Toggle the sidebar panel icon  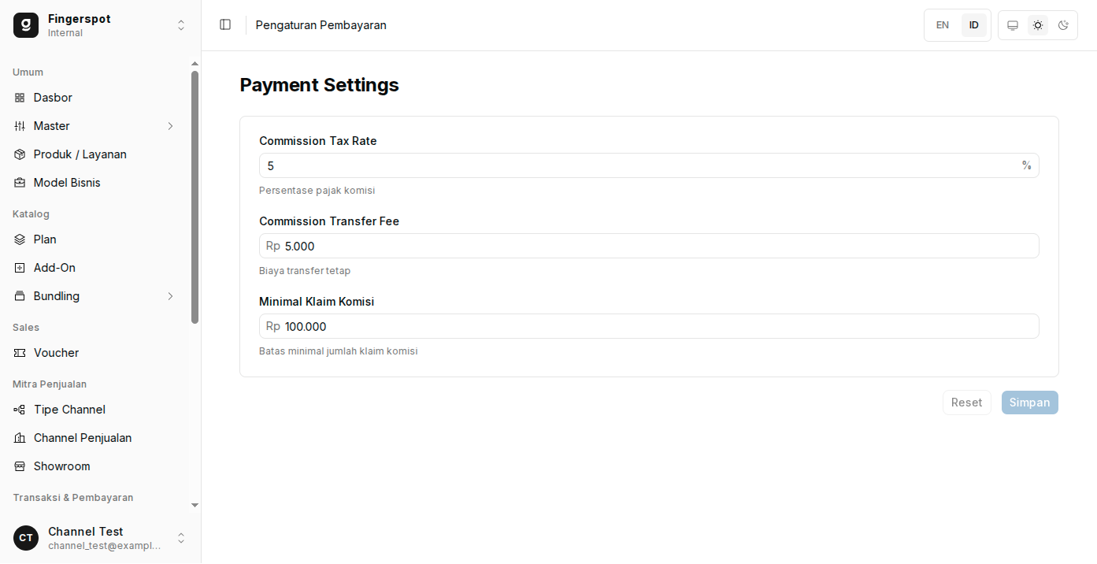pyautogui.click(x=225, y=25)
